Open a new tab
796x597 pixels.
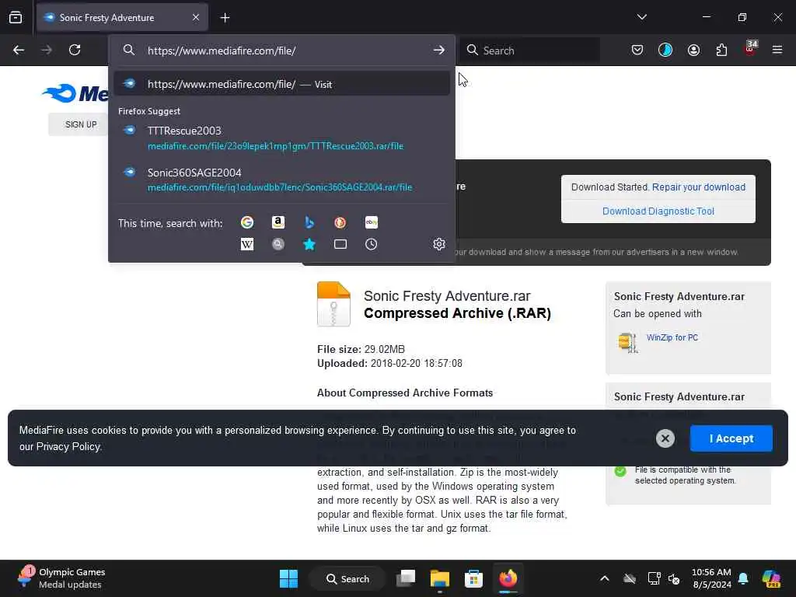(x=225, y=18)
